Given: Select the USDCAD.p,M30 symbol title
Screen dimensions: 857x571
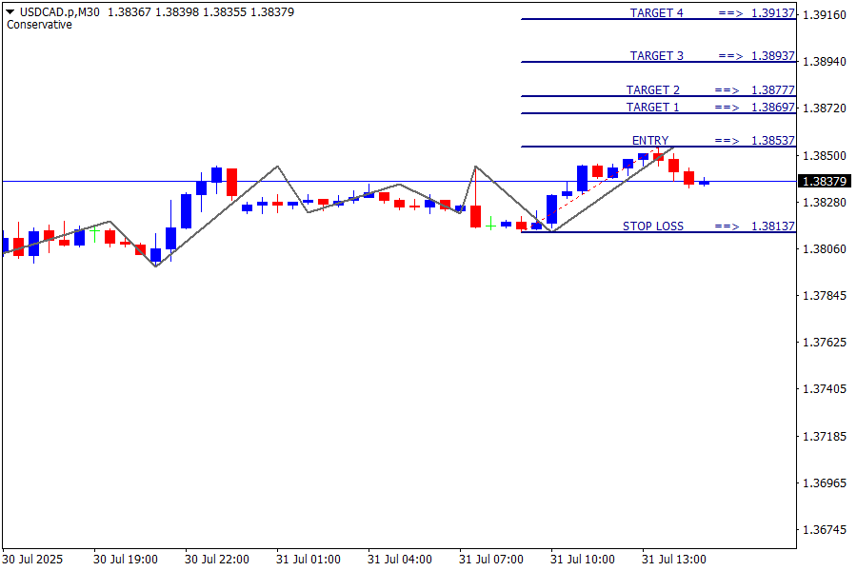Looking at the screenshot, I should (60, 12).
